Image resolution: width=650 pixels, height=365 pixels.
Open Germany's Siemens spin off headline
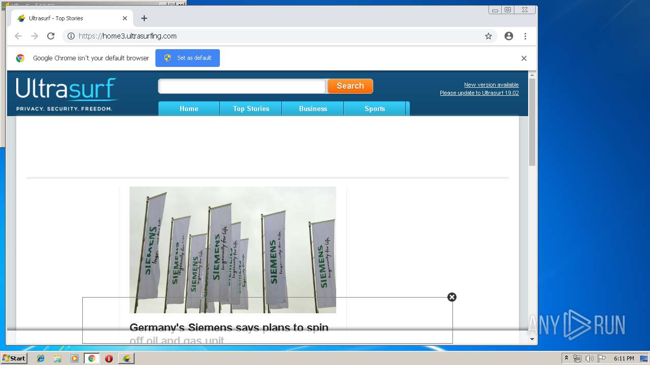[229, 334]
